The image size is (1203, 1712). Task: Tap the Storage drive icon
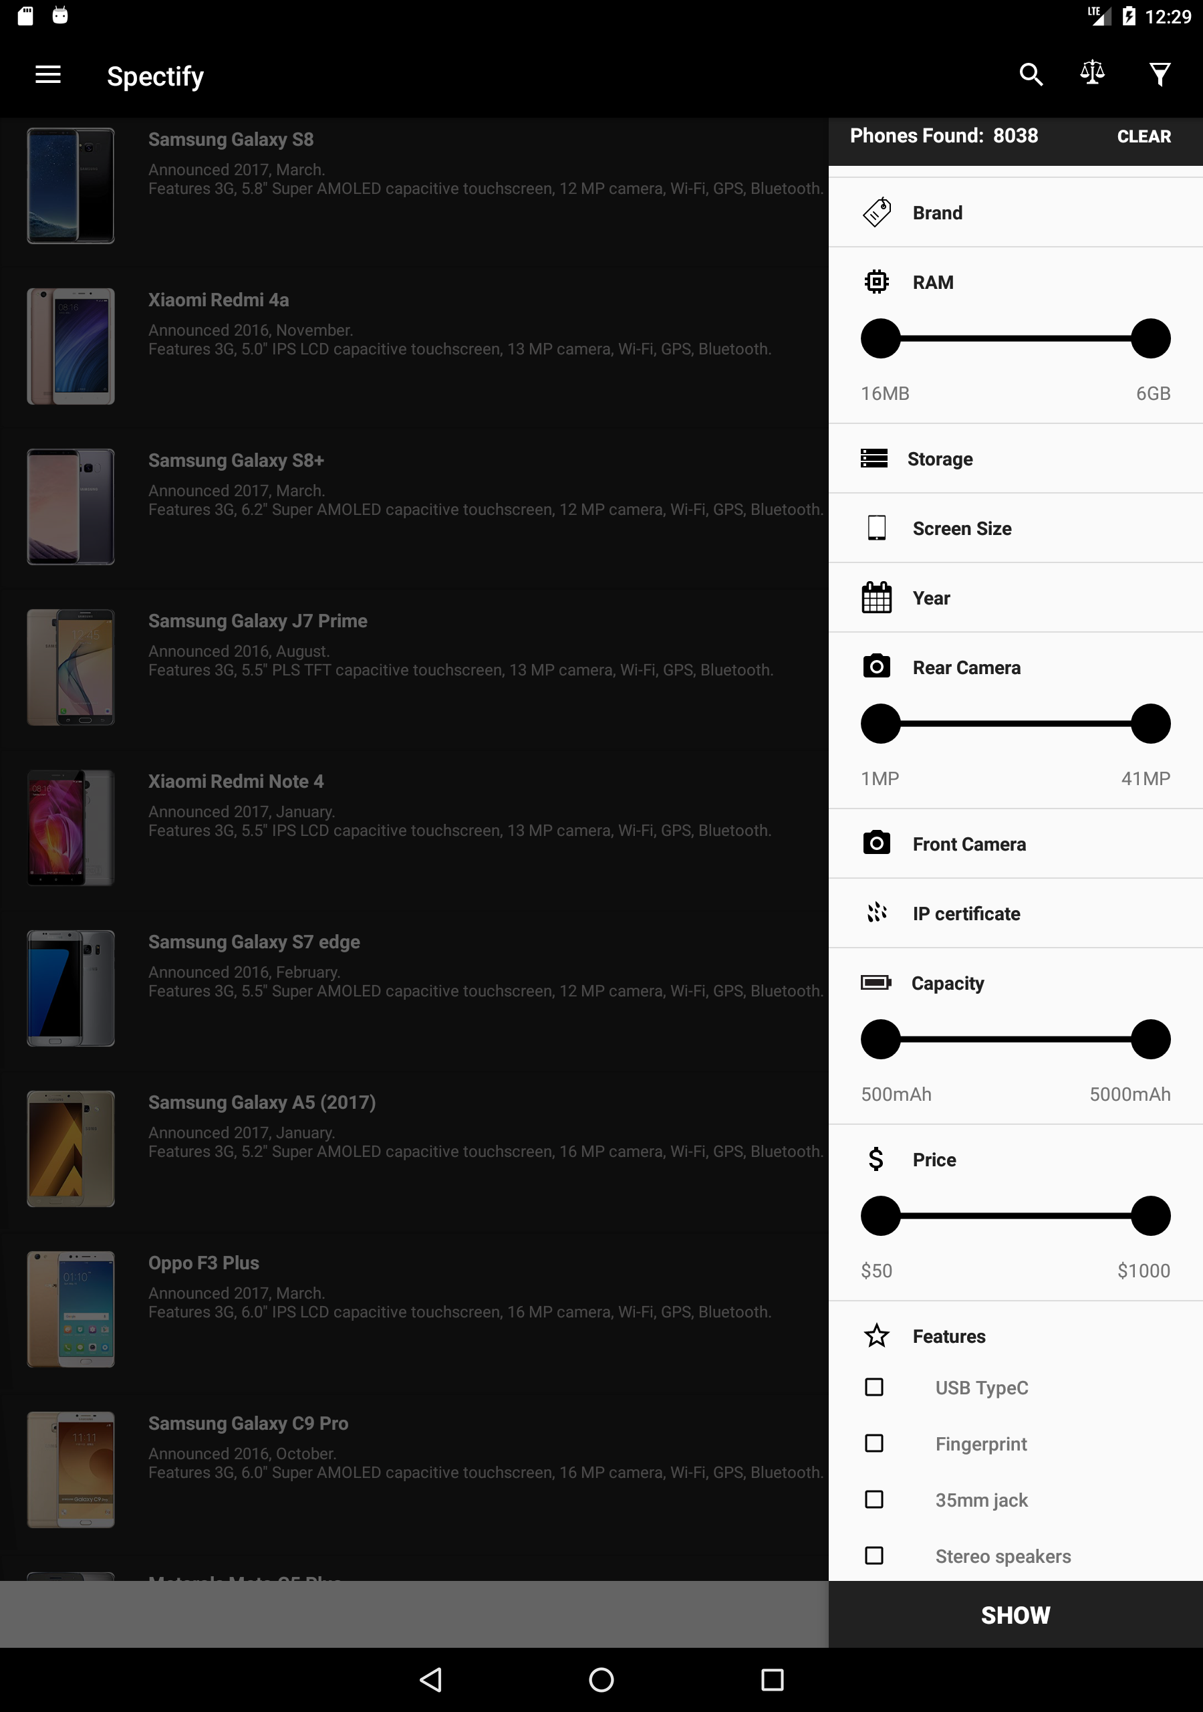(x=874, y=458)
